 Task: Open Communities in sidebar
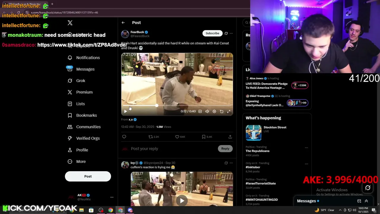coord(84,127)
